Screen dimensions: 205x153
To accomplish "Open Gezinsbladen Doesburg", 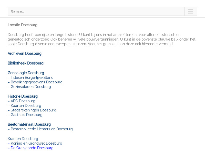I will pos(31,87).
